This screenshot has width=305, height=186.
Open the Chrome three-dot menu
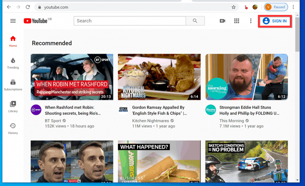click(x=293, y=7)
